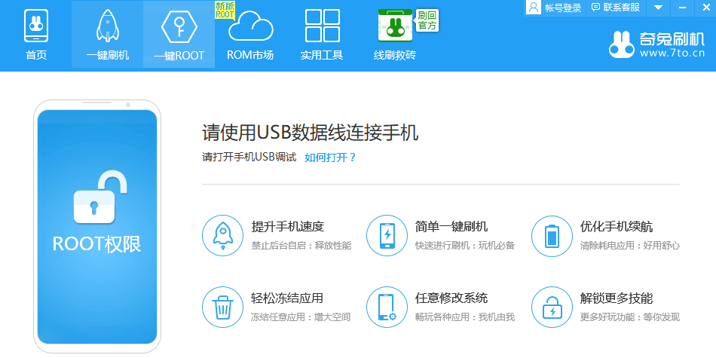Click the 轻松冻结应用 trash bin icon
The image size is (716, 358).
point(222,307)
